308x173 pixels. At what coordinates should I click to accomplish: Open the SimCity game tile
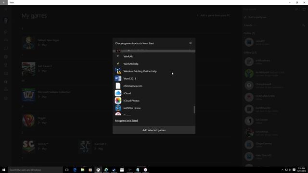point(28,146)
